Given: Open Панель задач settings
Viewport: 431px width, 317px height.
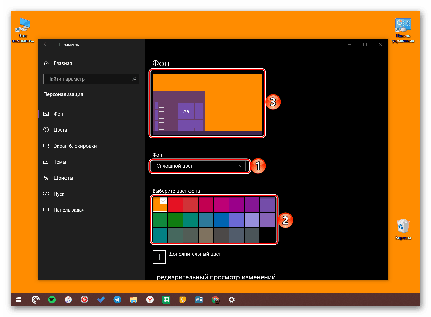Looking at the screenshot, I should pos(69,210).
